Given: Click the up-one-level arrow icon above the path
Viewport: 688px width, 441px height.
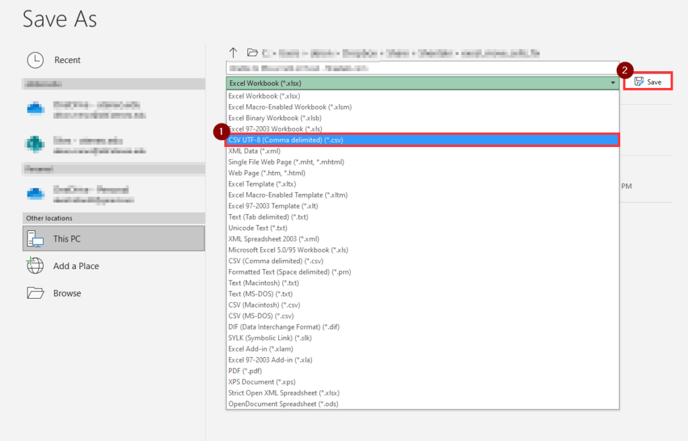Looking at the screenshot, I should point(233,52).
